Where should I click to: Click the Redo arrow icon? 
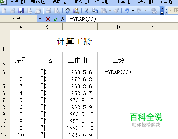click(139, 11)
